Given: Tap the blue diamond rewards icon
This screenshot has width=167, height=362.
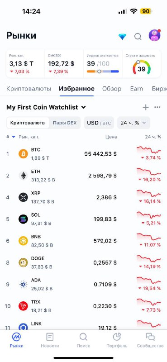Looking at the screenshot, I should 122,37.
